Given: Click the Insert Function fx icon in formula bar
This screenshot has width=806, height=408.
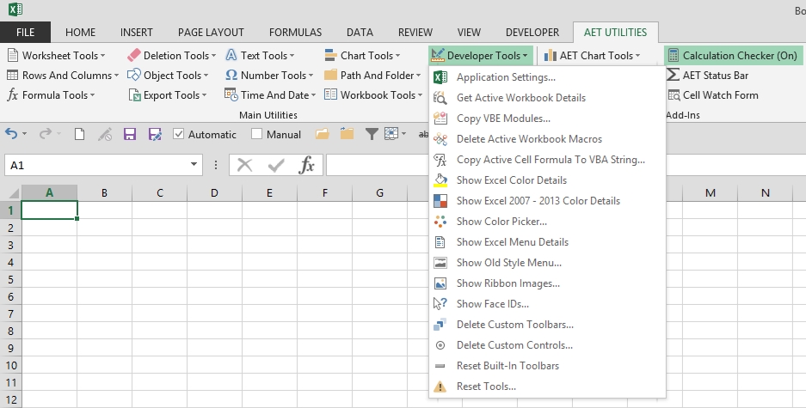Looking at the screenshot, I should coord(307,165).
